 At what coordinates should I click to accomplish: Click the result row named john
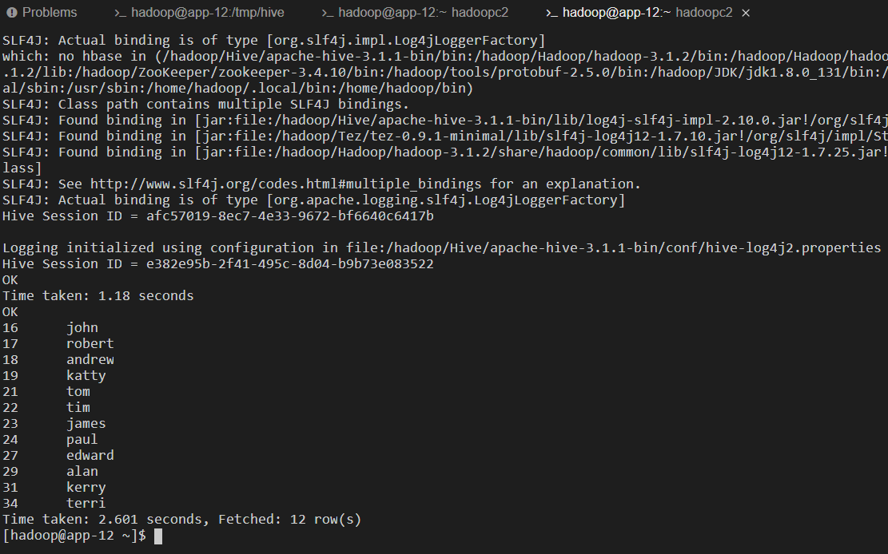tap(50, 327)
